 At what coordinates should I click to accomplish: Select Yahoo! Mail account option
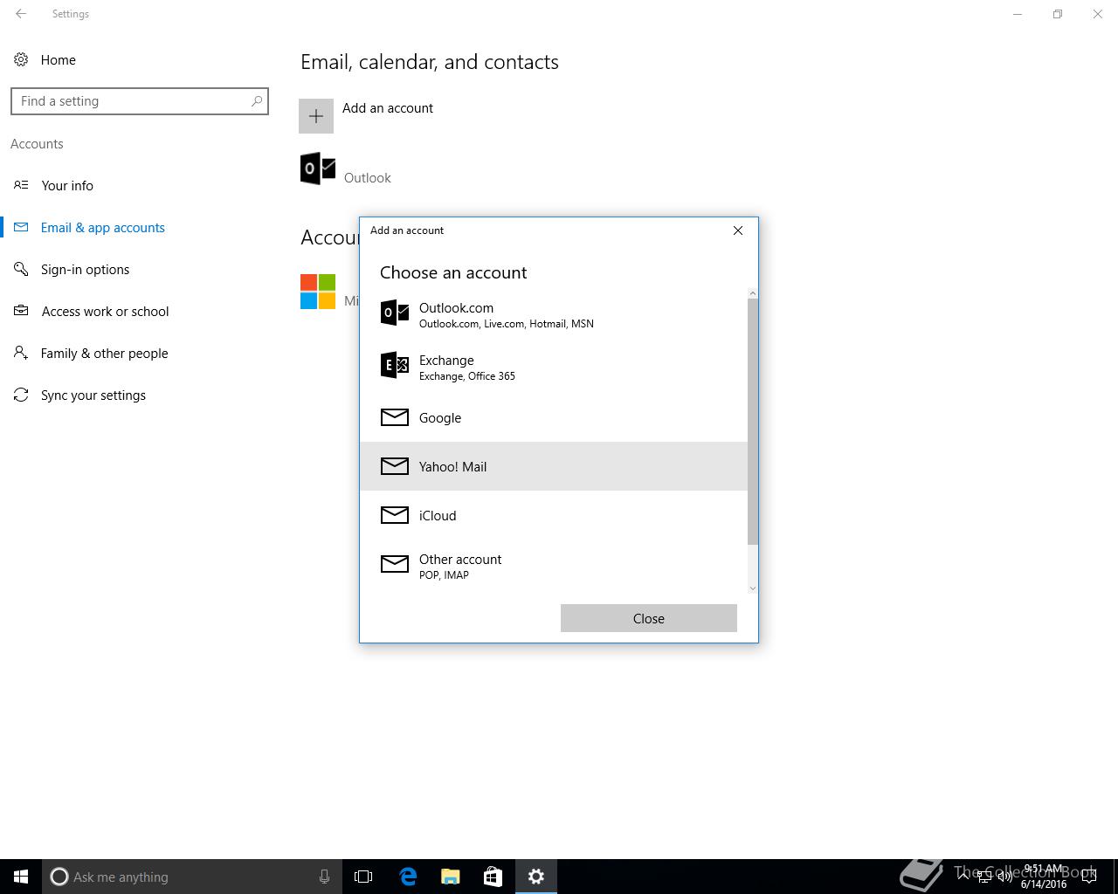click(554, 466)
